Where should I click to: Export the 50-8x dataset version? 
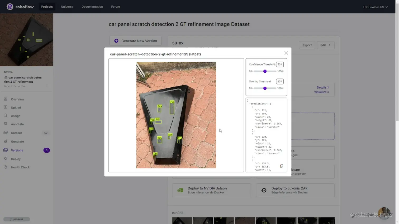[x=307, y=45]
